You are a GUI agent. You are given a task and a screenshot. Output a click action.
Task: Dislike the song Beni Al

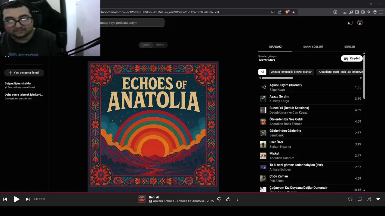[x=219, y=199]
